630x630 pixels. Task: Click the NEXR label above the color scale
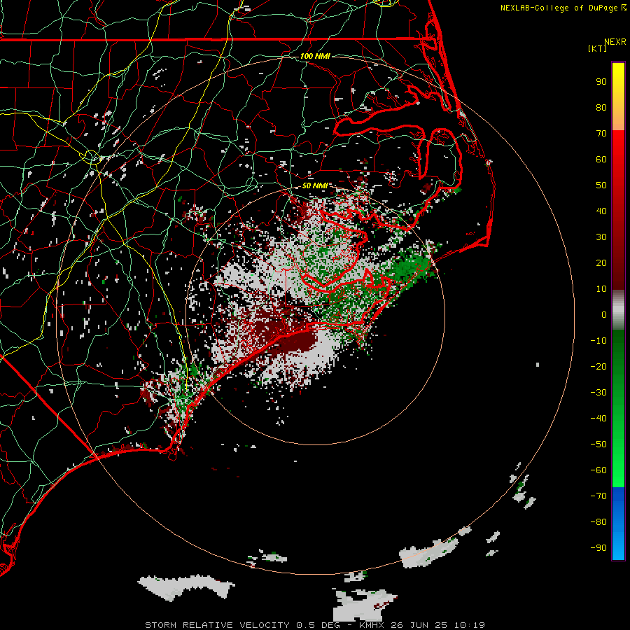pyautogui.click(x=615, y=42)
